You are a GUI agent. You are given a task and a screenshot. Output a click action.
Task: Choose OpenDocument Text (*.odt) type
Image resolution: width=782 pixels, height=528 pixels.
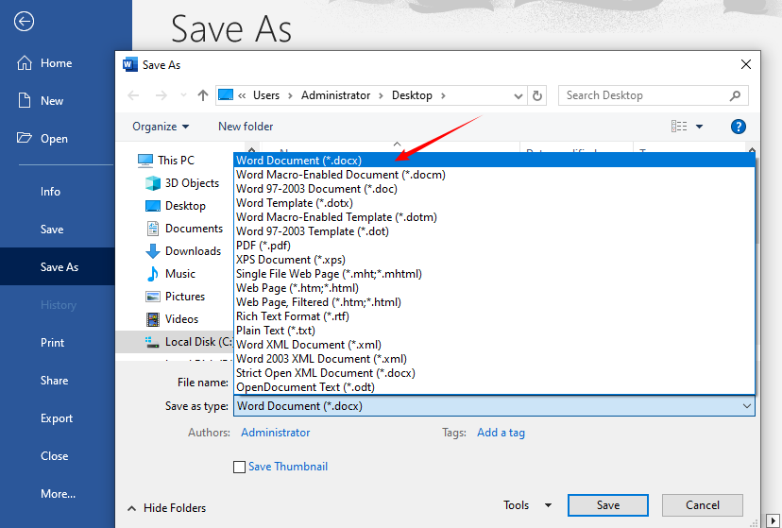pyautogui.click(x=494, y=387)
